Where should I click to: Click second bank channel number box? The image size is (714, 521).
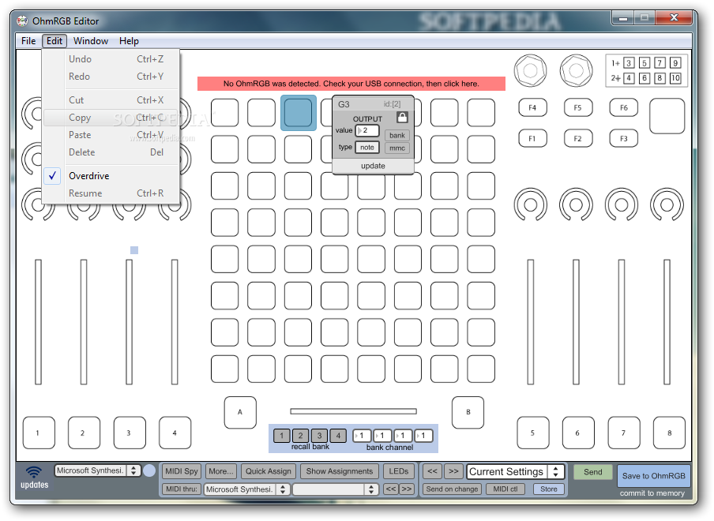tap(382, 436)
